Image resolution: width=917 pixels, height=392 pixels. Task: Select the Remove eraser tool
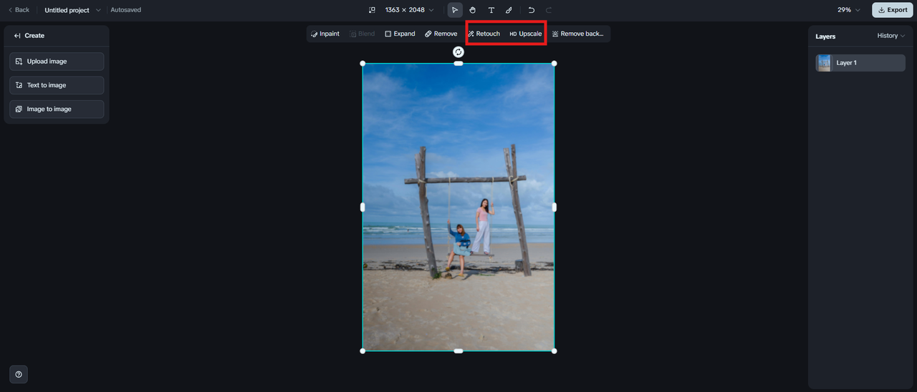click(441, 34)
